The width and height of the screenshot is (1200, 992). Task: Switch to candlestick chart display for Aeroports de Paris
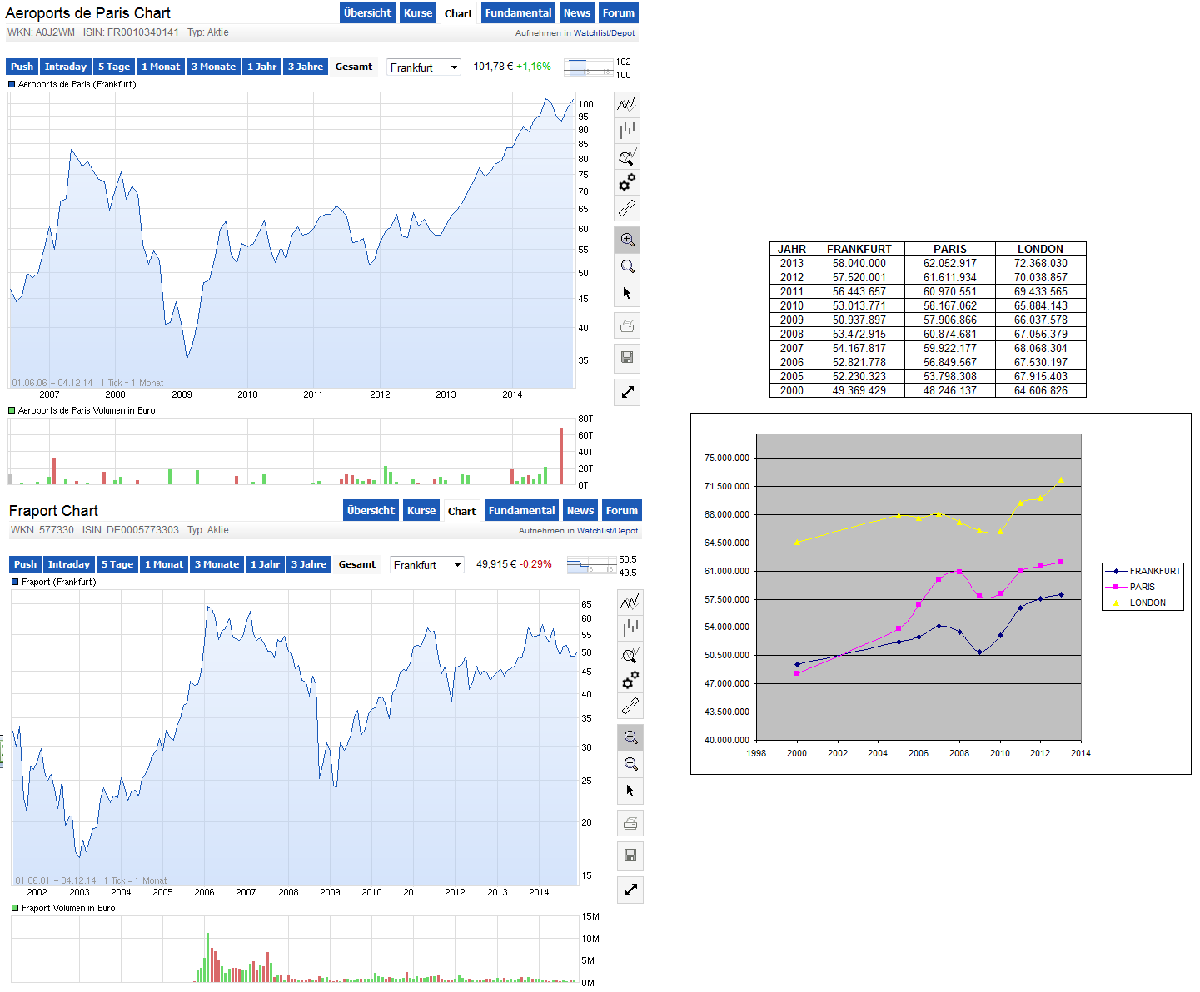[x=627, y=130]
